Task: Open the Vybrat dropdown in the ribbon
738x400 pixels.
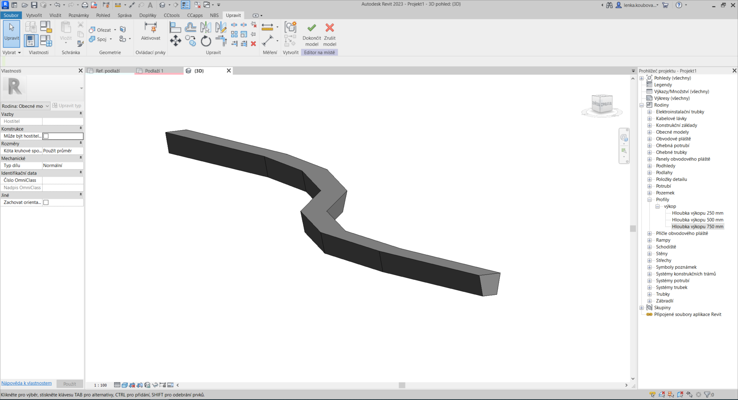Action: pyautogui.click(x=12, y=53)
